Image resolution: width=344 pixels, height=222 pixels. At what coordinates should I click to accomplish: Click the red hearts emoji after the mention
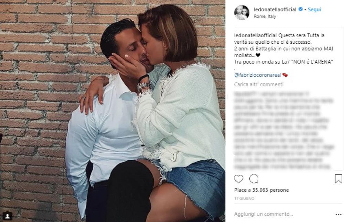[x=285, y=75]
